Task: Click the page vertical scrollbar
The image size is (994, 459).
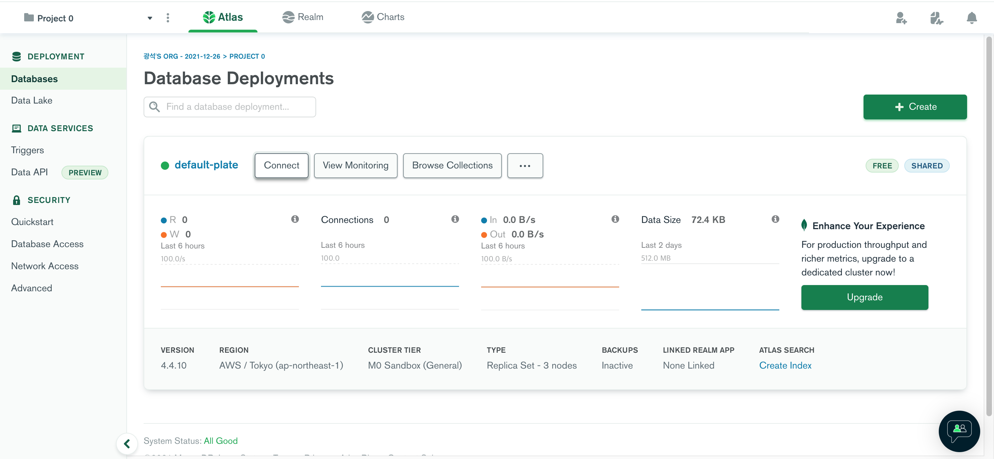Action: [x=989, y=226]
